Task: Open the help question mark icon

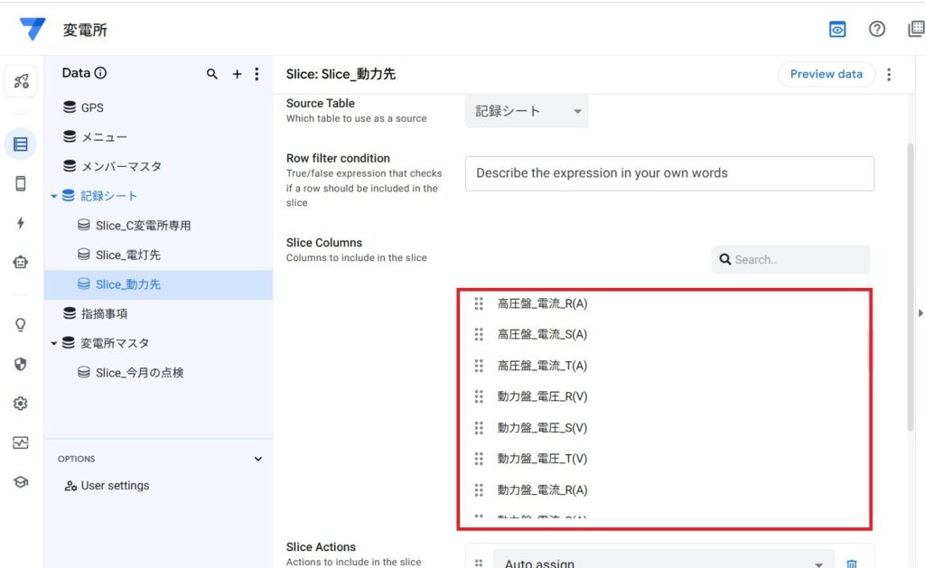Action: point(876,30)
